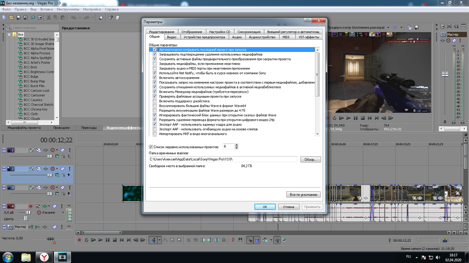Click the Render As toolbar icon
This screenshot has height=263, width=469.
(x=32, y=18)
